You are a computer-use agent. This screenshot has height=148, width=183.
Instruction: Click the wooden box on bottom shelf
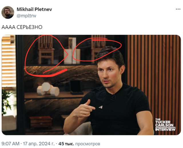tap(41, 123)
